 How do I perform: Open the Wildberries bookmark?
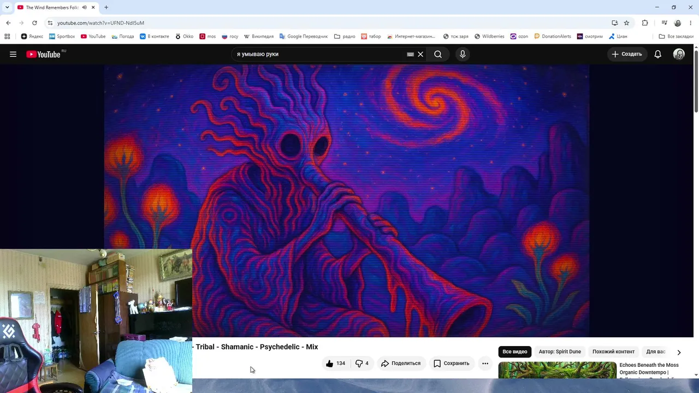pos(489,37)
